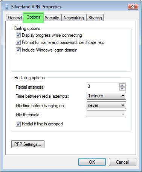Viewport: 142px width, 172px height.
Task: Go to the Networking tab
Action: coord(74,18)
